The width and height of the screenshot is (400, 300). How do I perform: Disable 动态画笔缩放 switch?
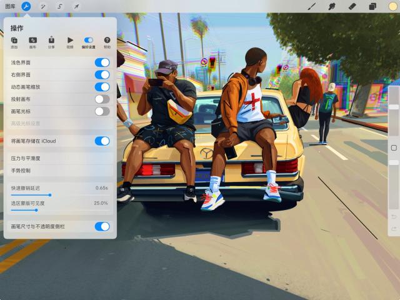102,87
